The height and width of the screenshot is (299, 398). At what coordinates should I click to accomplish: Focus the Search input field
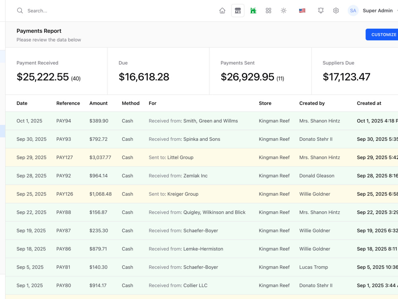(76, 11)
